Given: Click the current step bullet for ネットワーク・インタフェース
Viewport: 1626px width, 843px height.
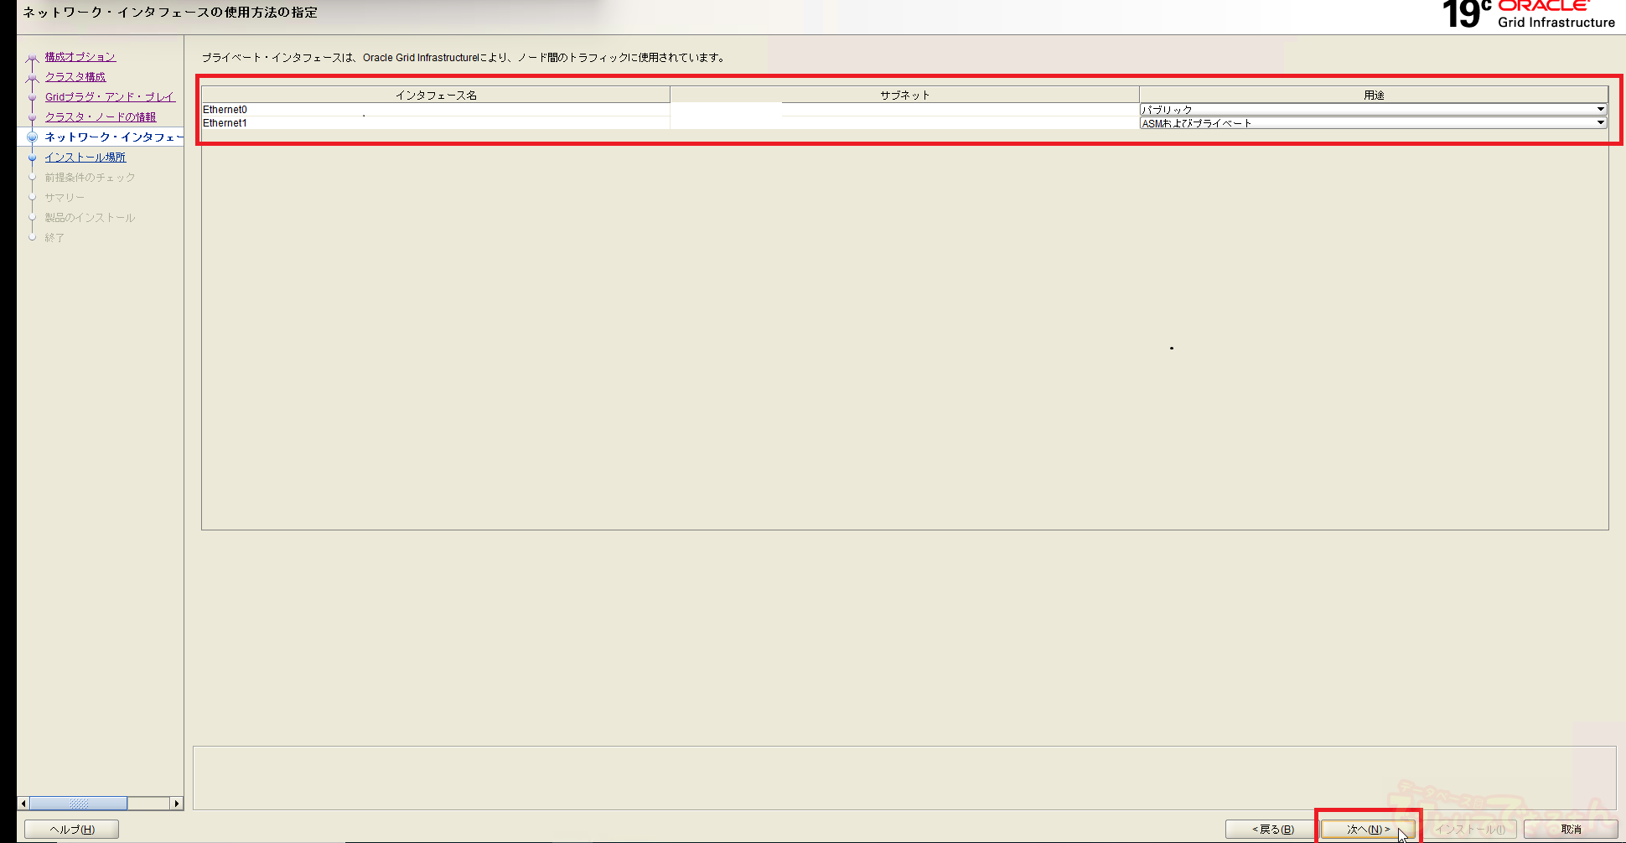Looking at the screenshot, I should [33, 137].
